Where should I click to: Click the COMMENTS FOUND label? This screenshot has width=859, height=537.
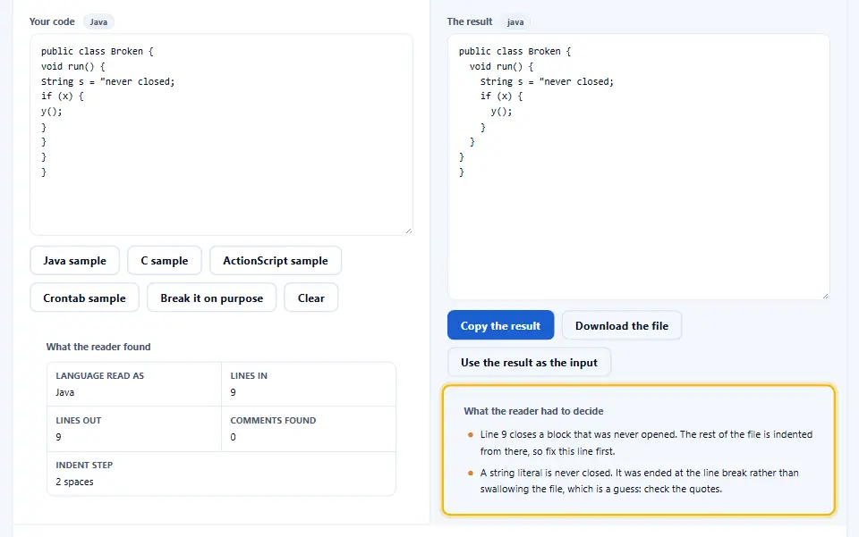click(x=274, y=421)
